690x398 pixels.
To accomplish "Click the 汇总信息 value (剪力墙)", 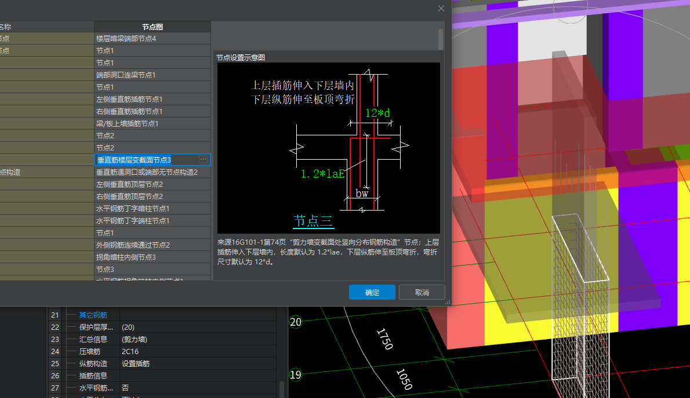I will (x=198, y=339).
